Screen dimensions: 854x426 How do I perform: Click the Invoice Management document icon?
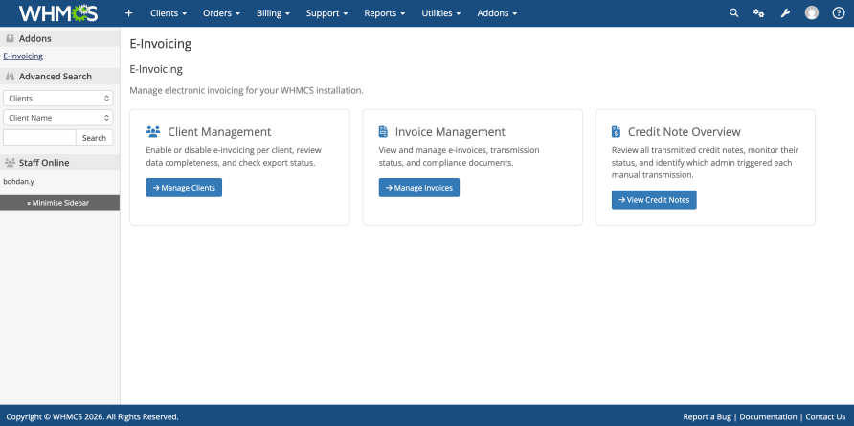pos(383,131)
